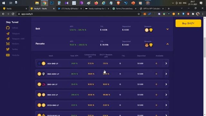Click Total APY column header
The height and width of the screenshot is (116, 206).
point(74,56)
